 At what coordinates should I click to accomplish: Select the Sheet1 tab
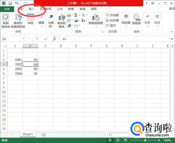(27, 134)
